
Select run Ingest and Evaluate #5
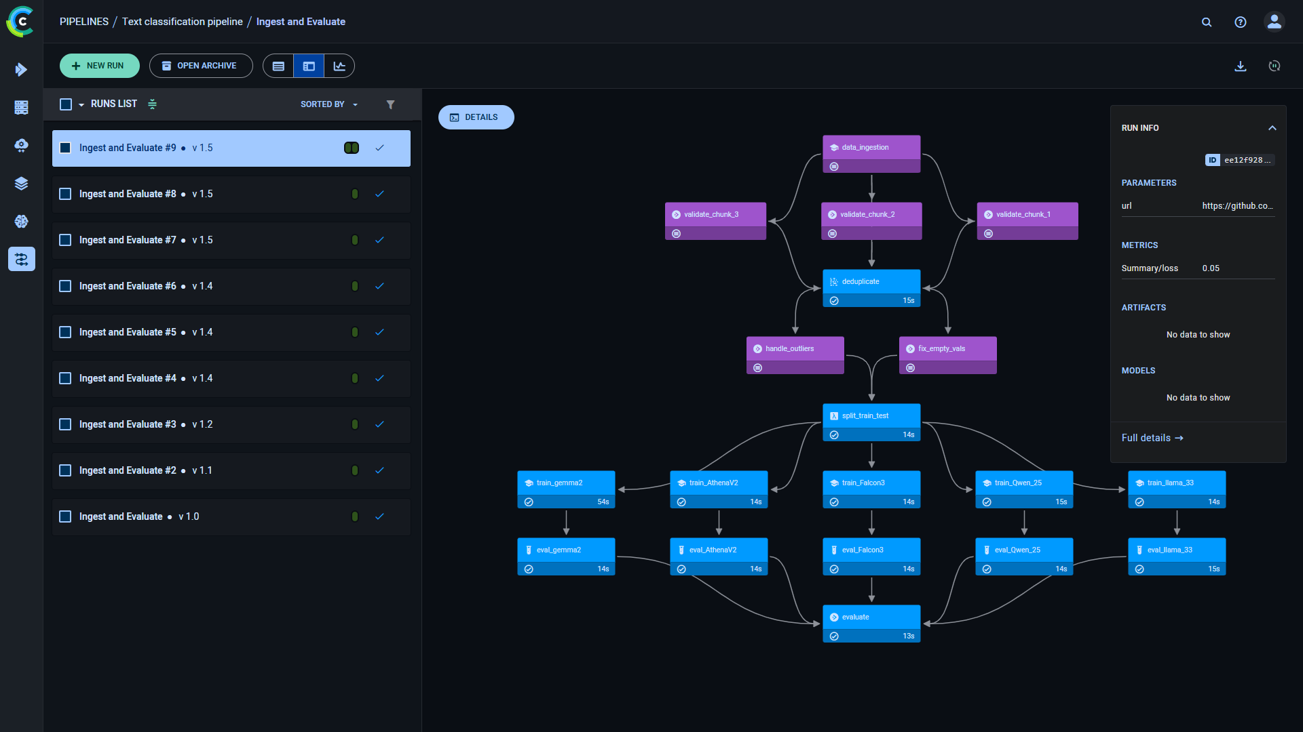point(231,332)
